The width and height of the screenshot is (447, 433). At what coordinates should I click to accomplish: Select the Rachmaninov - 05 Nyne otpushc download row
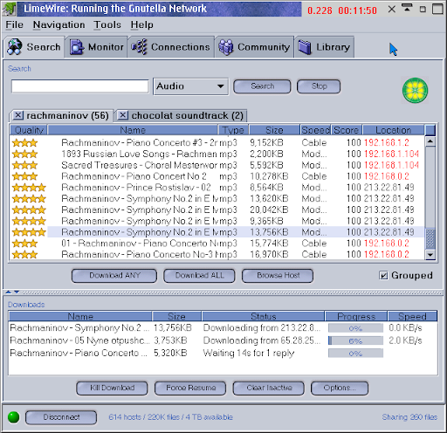click(223, 340)
